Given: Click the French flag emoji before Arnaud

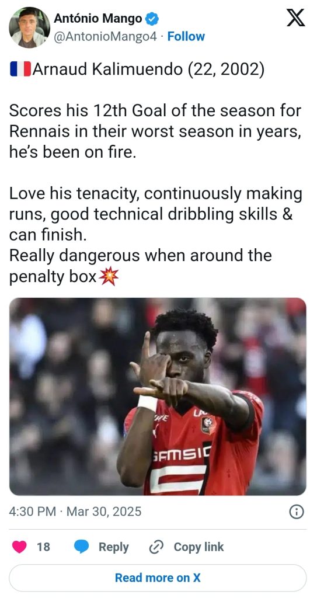Looking at the screenshot, I should 20,70.
